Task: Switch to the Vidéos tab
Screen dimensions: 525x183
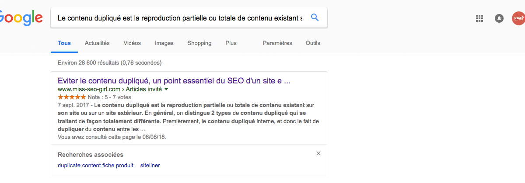Action: point(132,43)
